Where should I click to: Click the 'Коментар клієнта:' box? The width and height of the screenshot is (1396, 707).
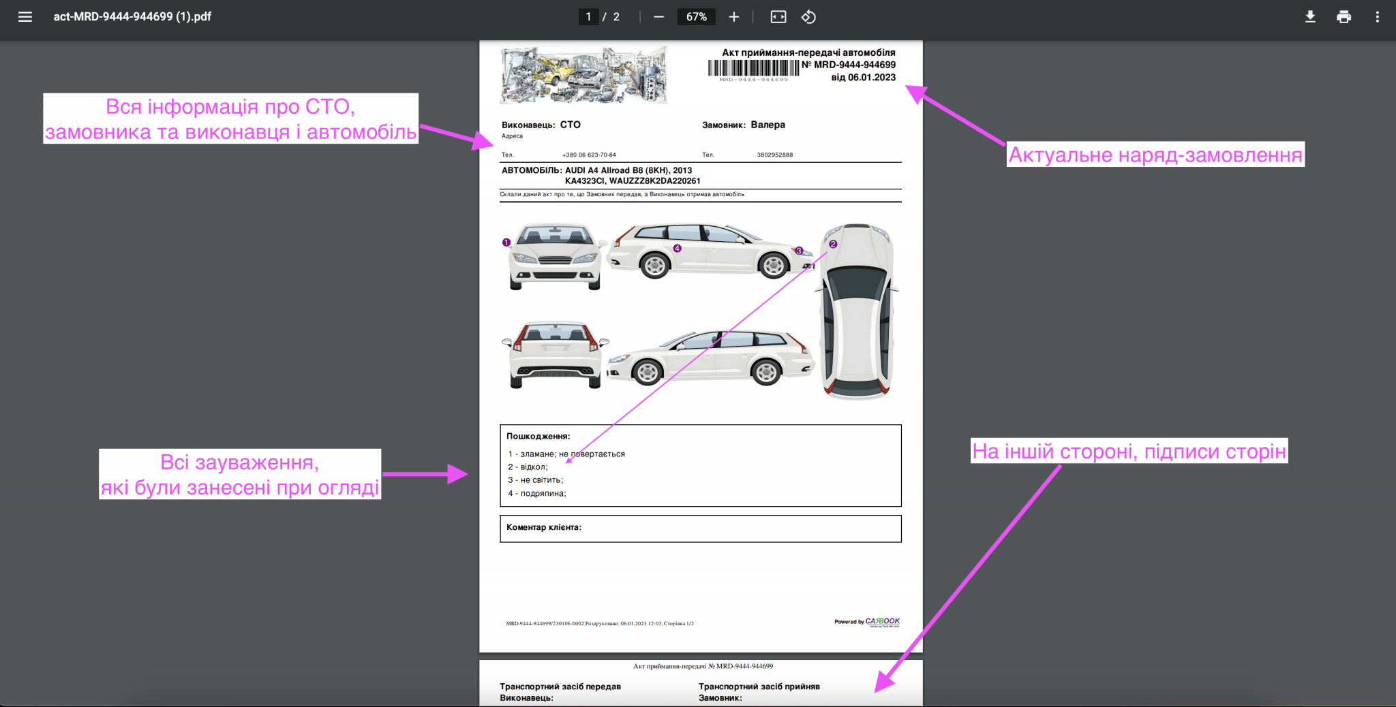point(700,529)
